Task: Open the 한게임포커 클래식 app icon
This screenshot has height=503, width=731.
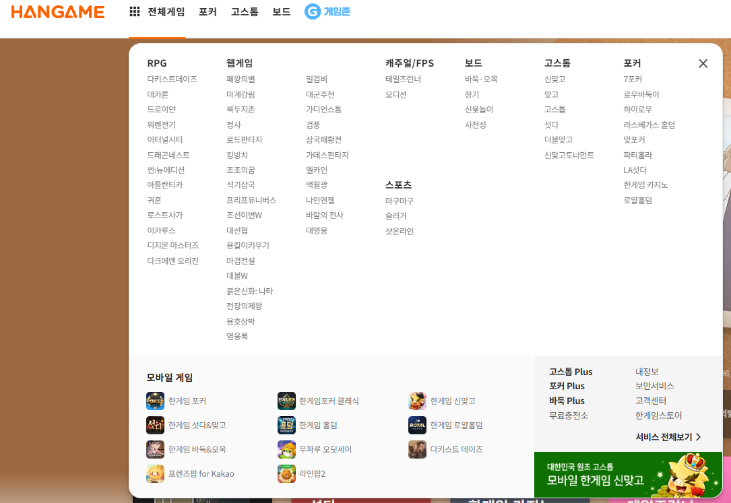Action: [287, 401]
